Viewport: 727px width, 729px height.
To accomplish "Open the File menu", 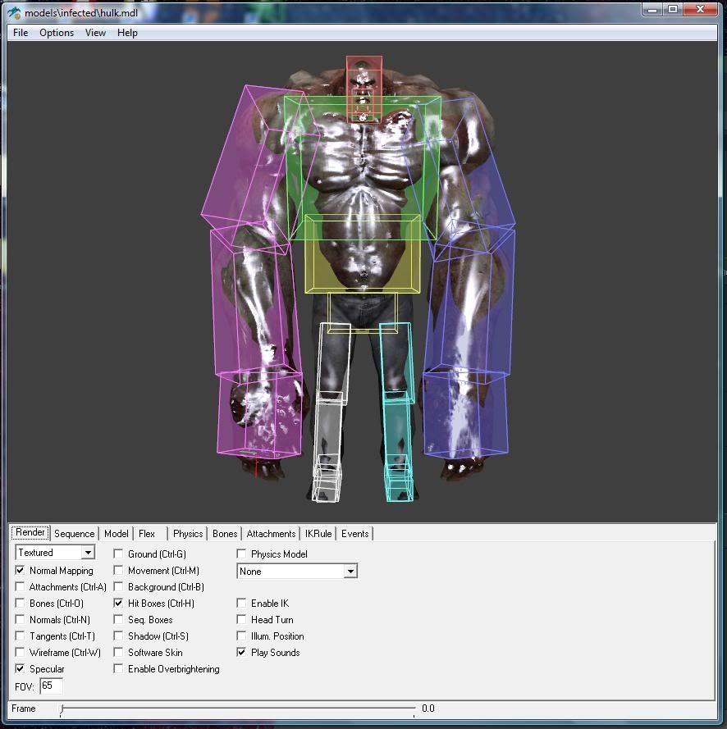I will tap(21, 33).
